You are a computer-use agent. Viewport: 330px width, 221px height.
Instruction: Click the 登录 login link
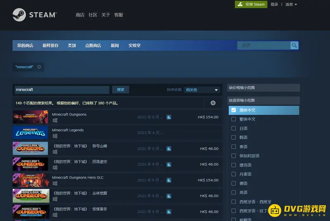[274, 5]
